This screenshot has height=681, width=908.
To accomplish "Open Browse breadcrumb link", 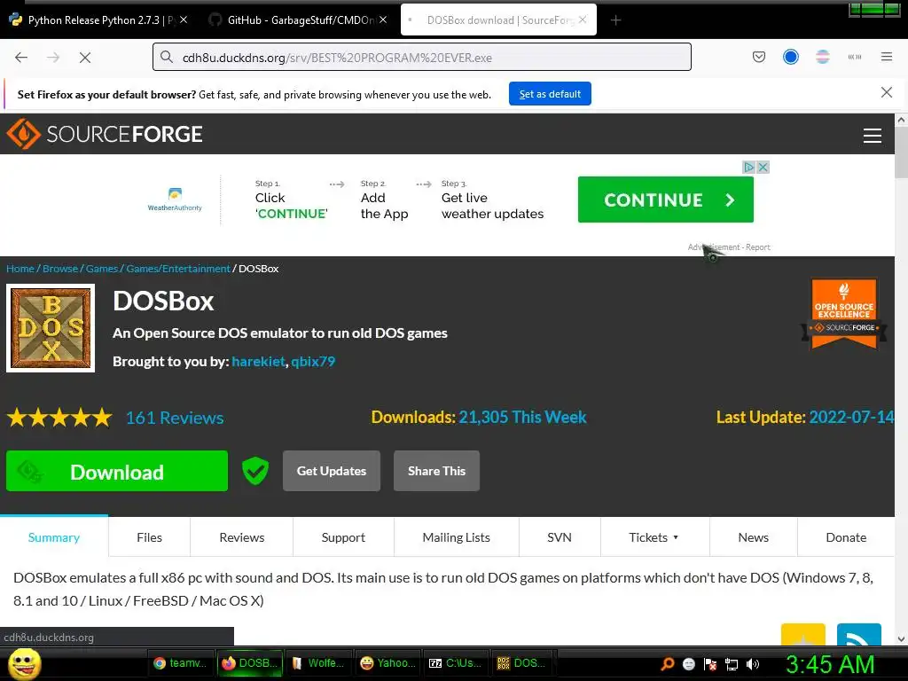I will point(60,269).
